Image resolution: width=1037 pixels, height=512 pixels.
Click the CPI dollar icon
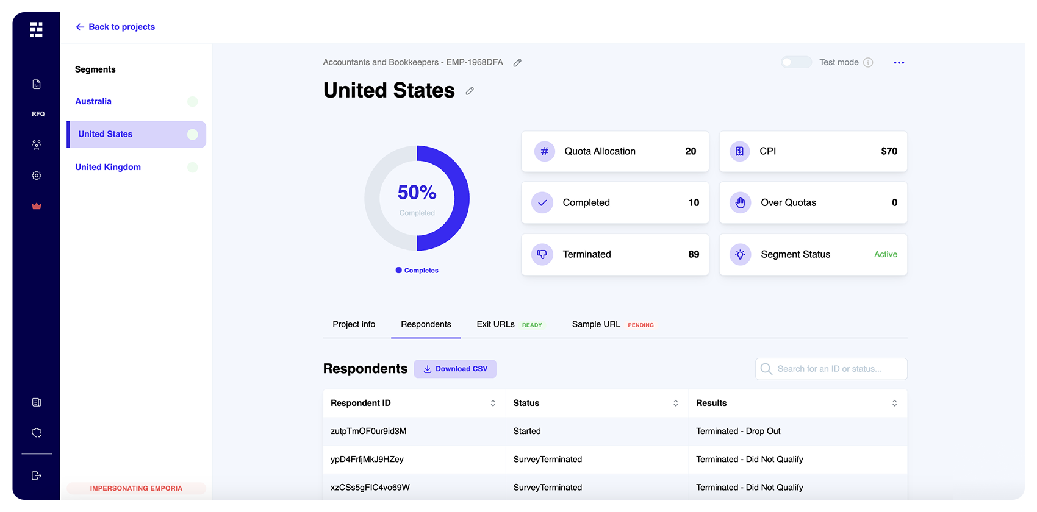pos(740,151)
